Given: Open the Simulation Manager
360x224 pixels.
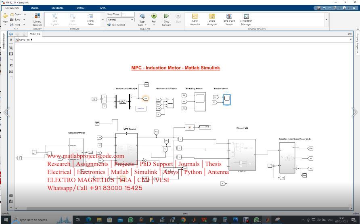Looking at the screenshot, I should pos(246,19).
